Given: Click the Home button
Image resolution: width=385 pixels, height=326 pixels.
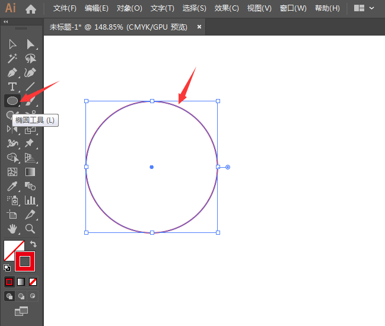Looking at the screenshot, I should point(31,9).
